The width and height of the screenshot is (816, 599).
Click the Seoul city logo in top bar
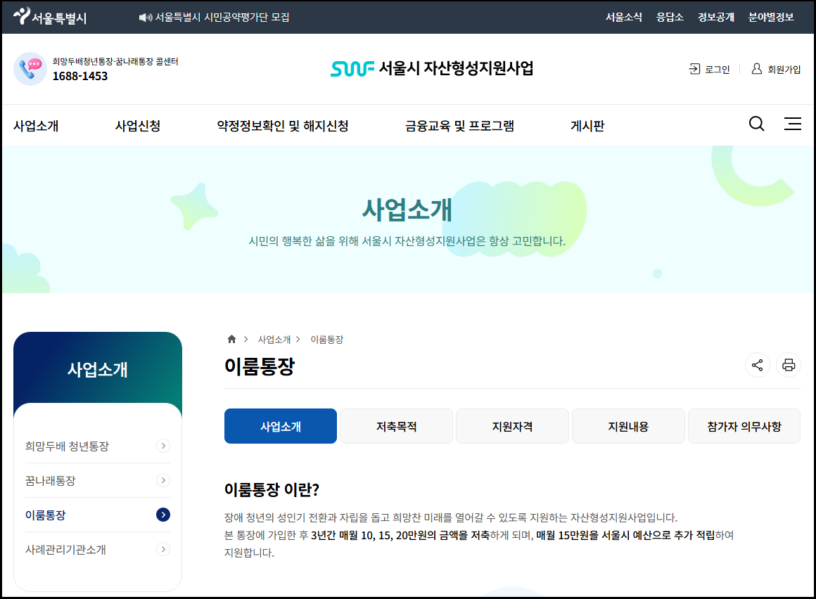(x=50, y=17)
